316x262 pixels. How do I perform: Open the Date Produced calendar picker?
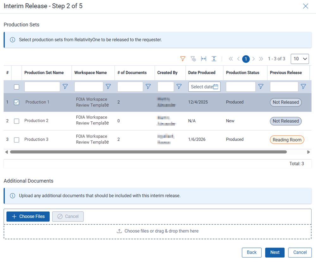click(216, 87)
